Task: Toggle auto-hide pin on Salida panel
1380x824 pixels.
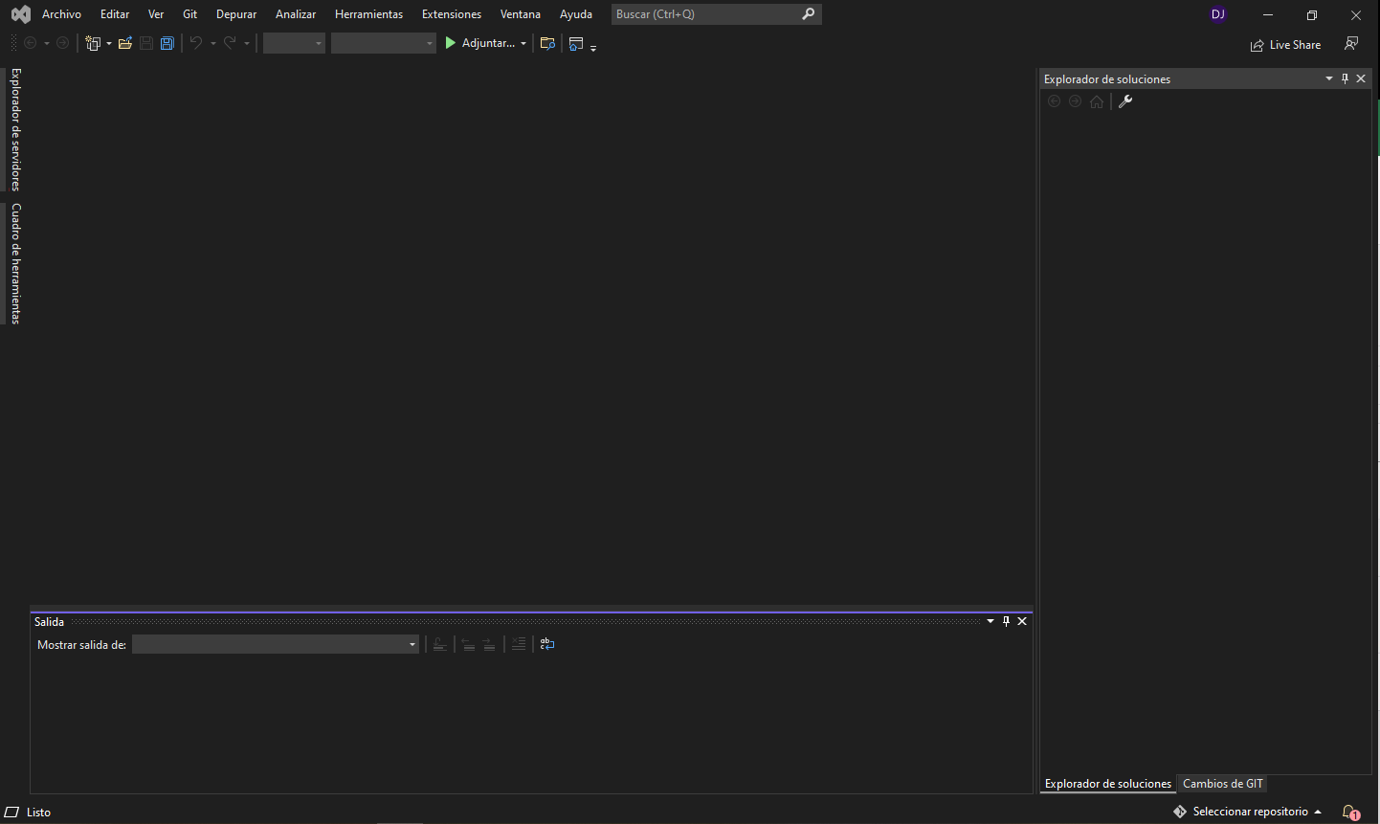Action: (1006, 621)
